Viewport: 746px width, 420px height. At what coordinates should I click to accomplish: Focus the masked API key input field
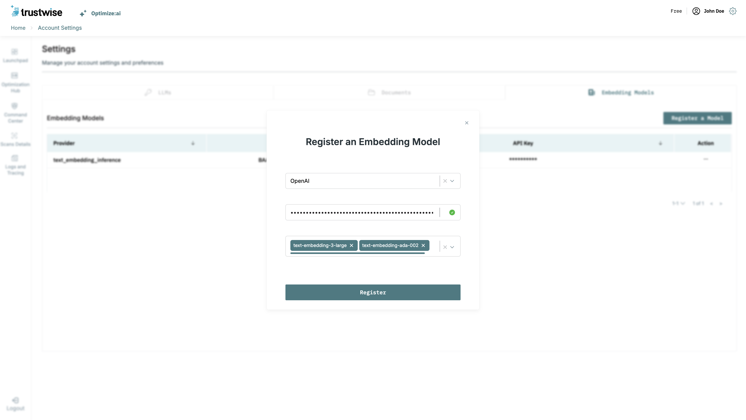362,213
